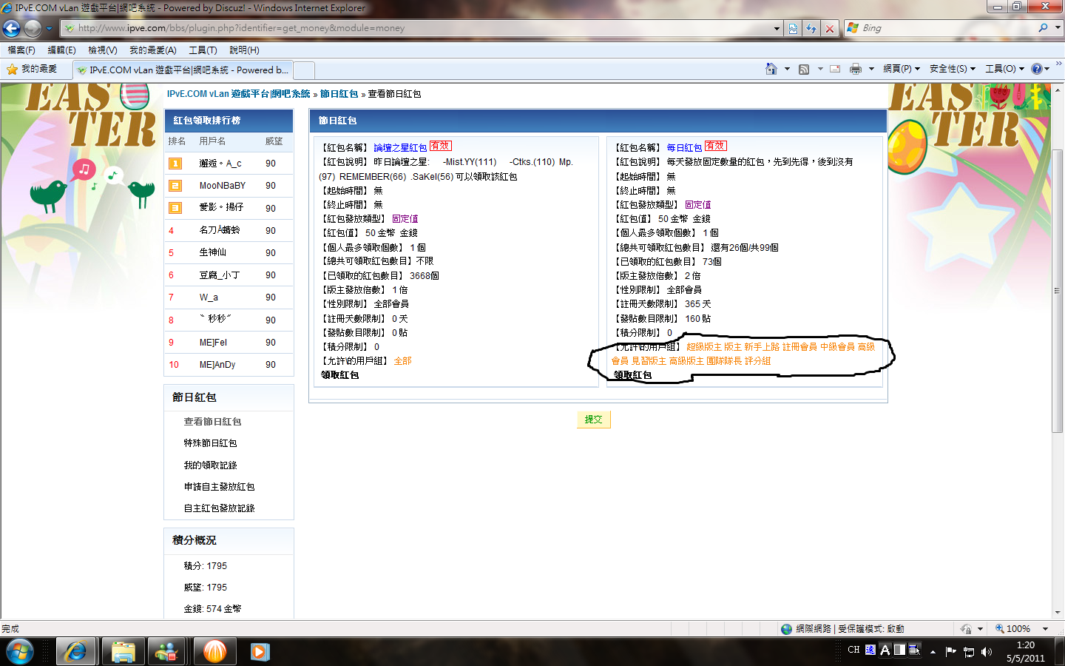Open 我的領取記錄 in sidebar
The height and width of the screenshot is (666, 1065).
(210, 465)
